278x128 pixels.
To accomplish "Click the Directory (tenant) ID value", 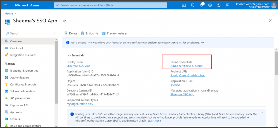I will (93, 94).
